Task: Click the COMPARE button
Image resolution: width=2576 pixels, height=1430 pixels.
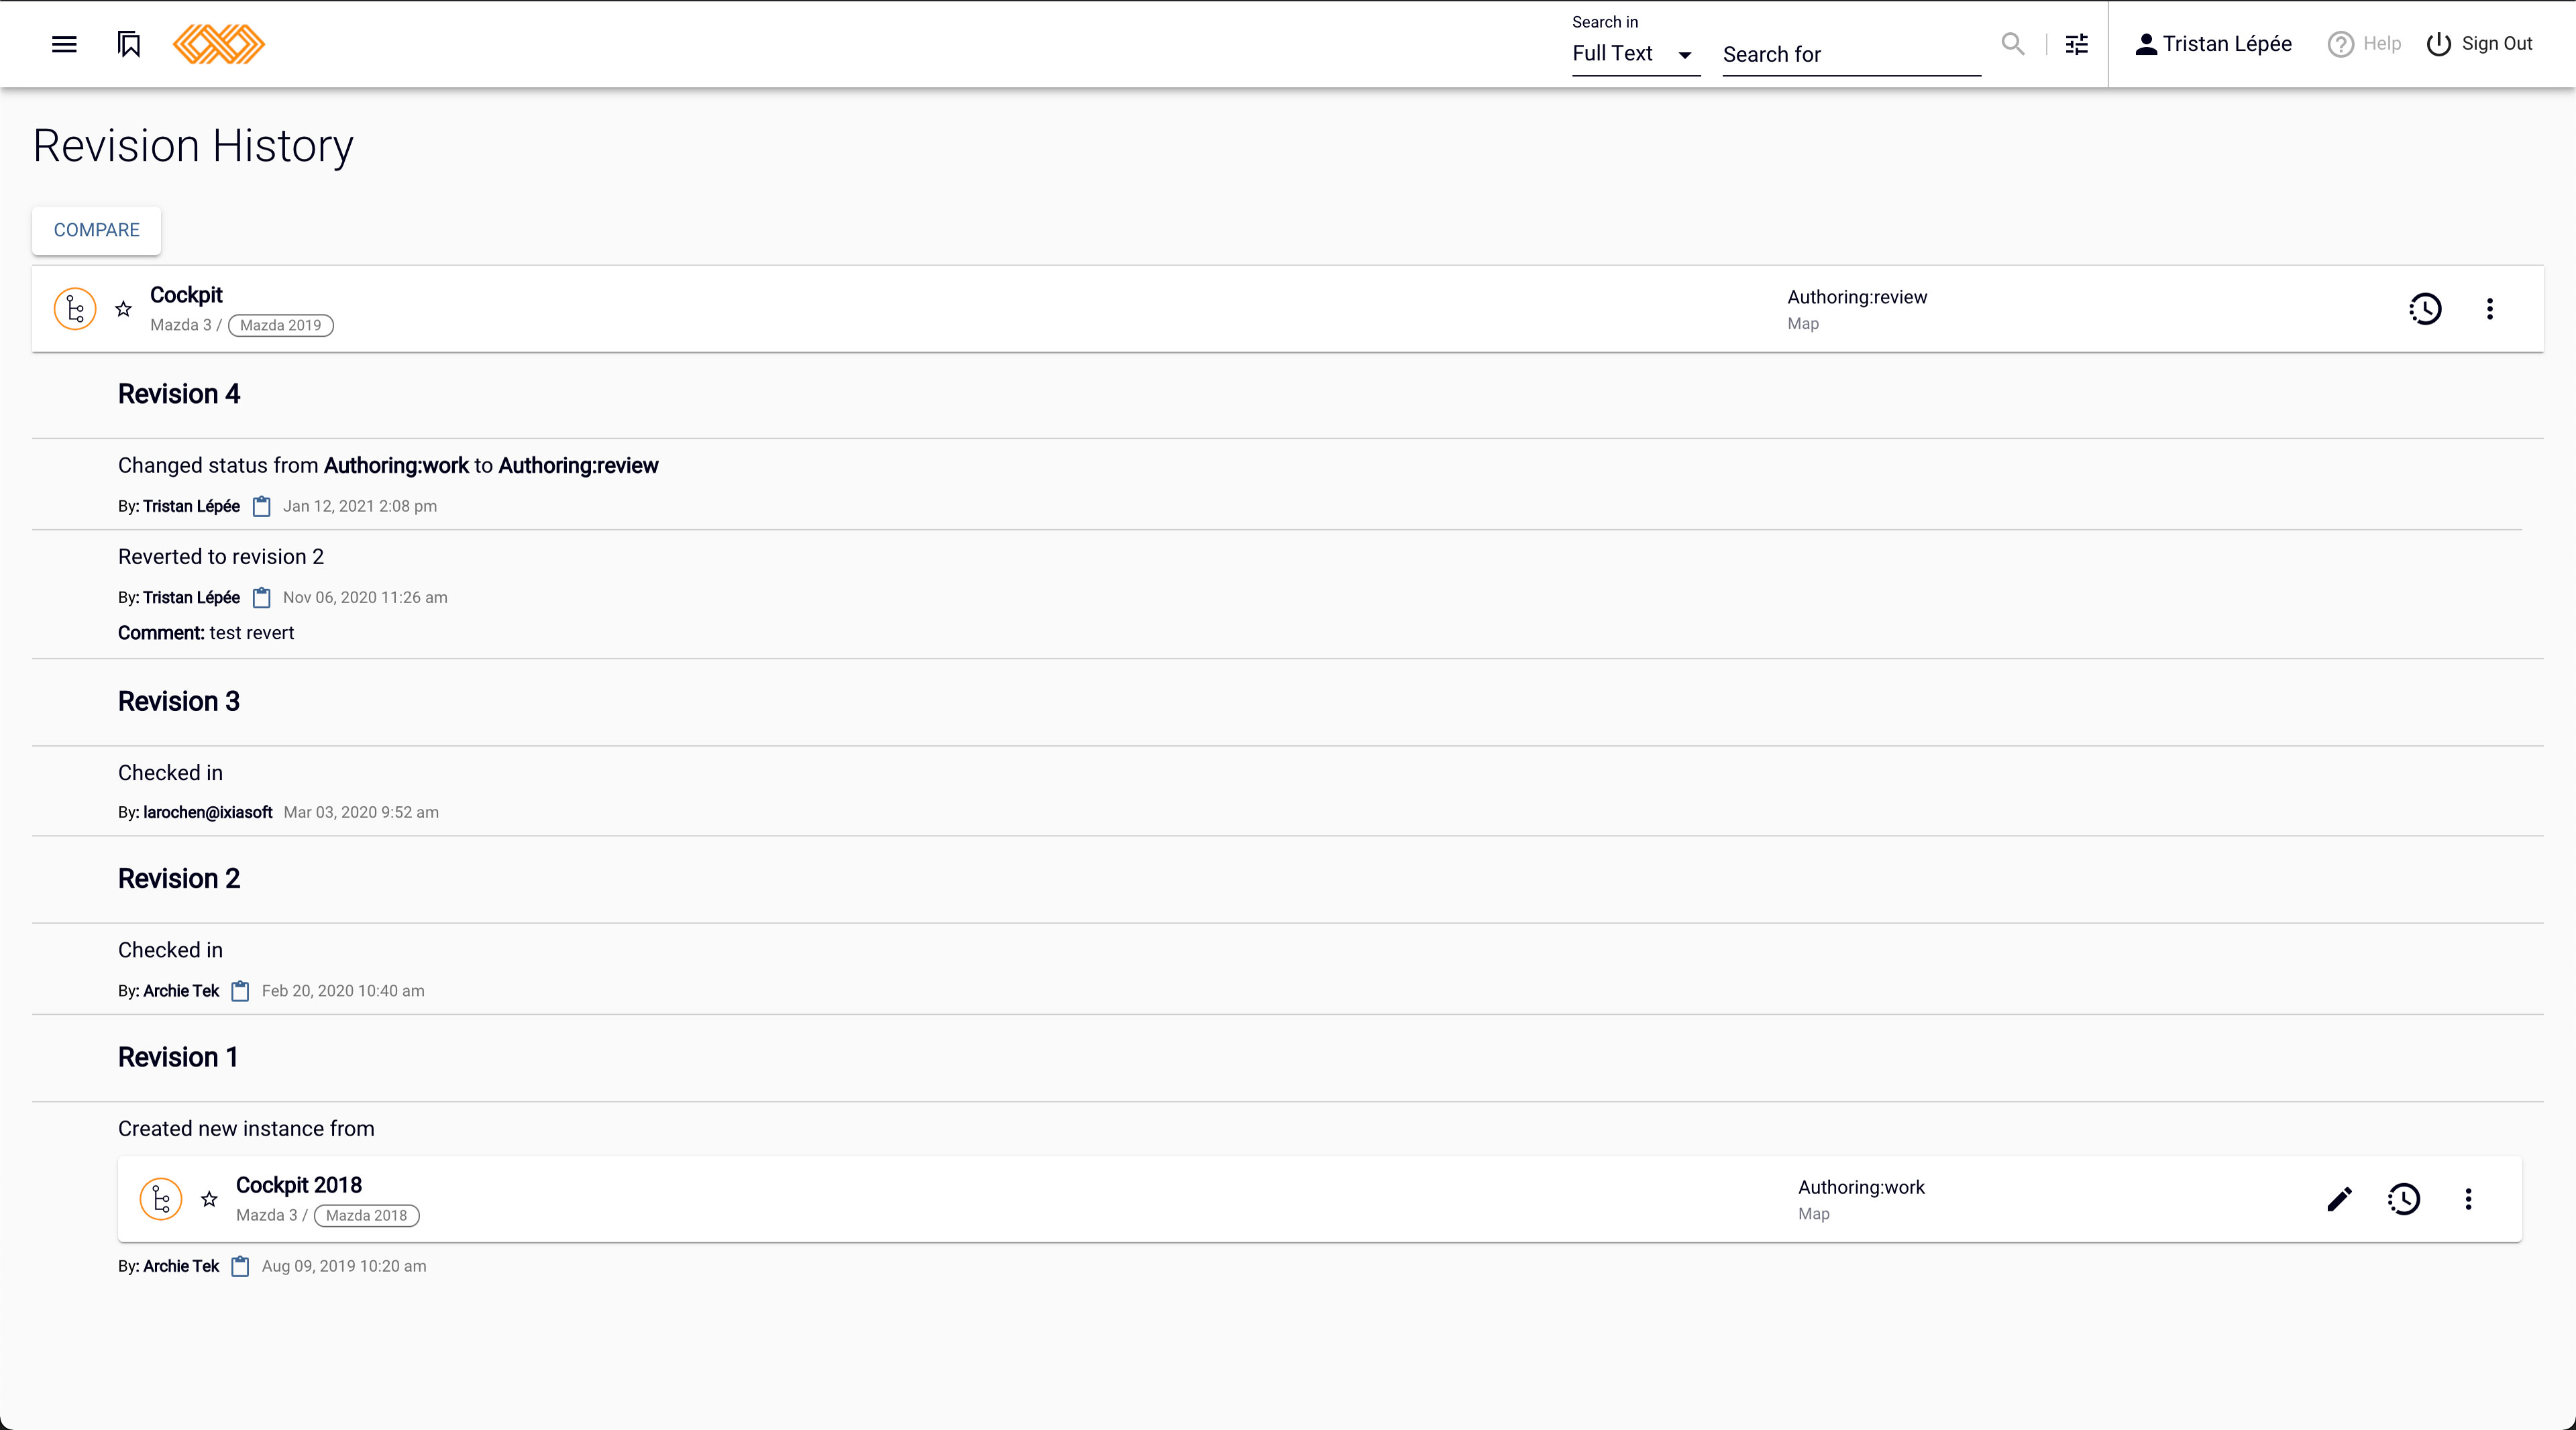Action: click(96, 230)
